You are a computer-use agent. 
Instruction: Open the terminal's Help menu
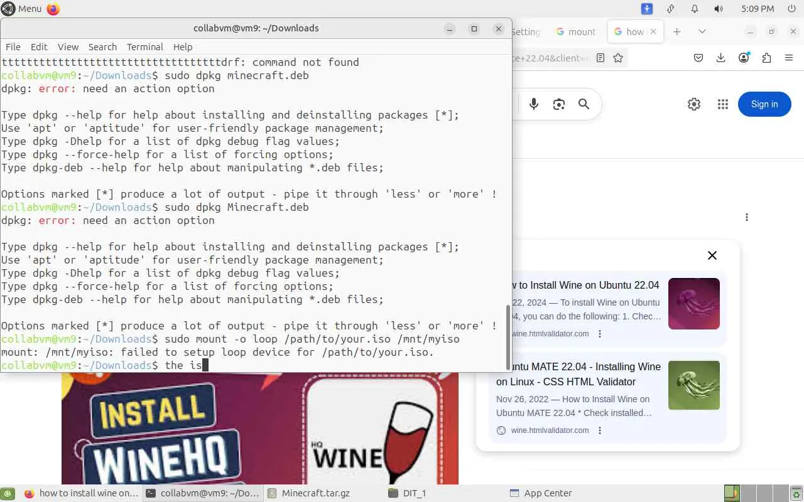(x=183, y=47)
